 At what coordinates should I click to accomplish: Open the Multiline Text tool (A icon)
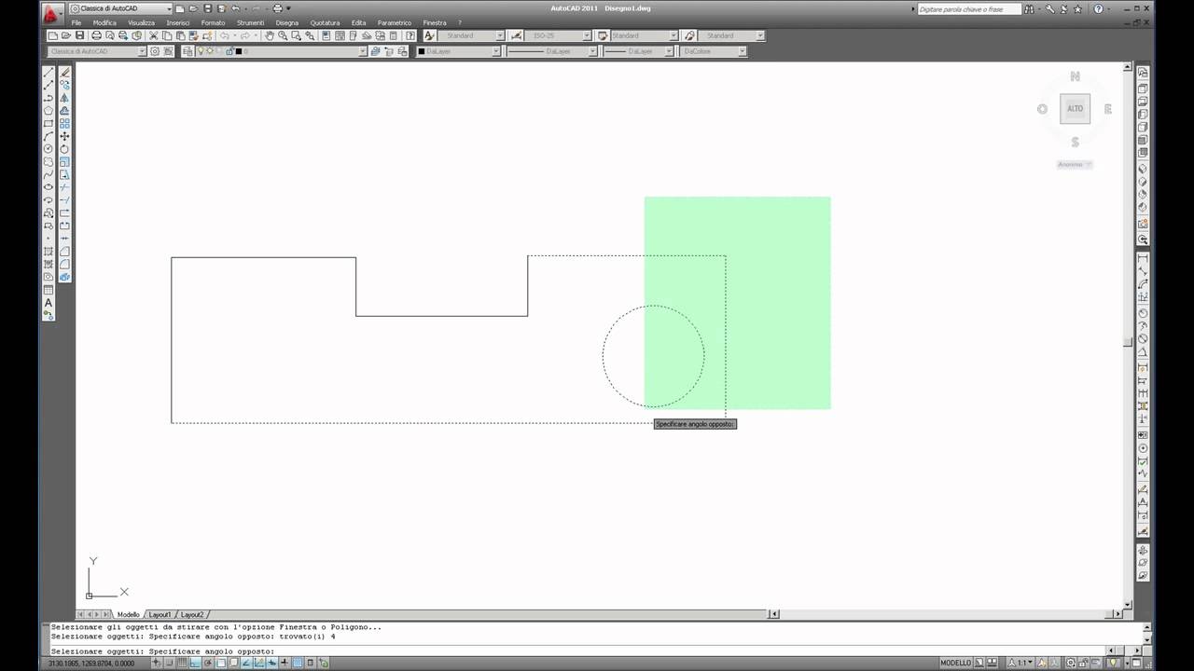pos(49,303)
